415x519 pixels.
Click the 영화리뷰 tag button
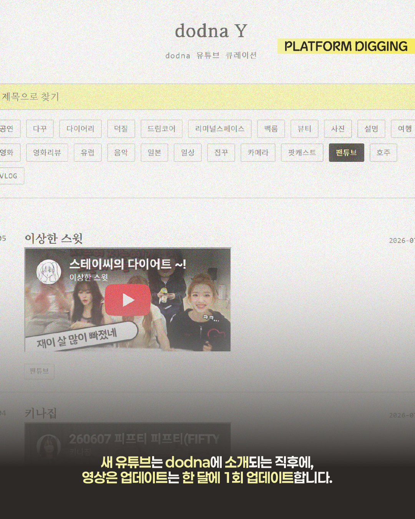pos(47,153)
